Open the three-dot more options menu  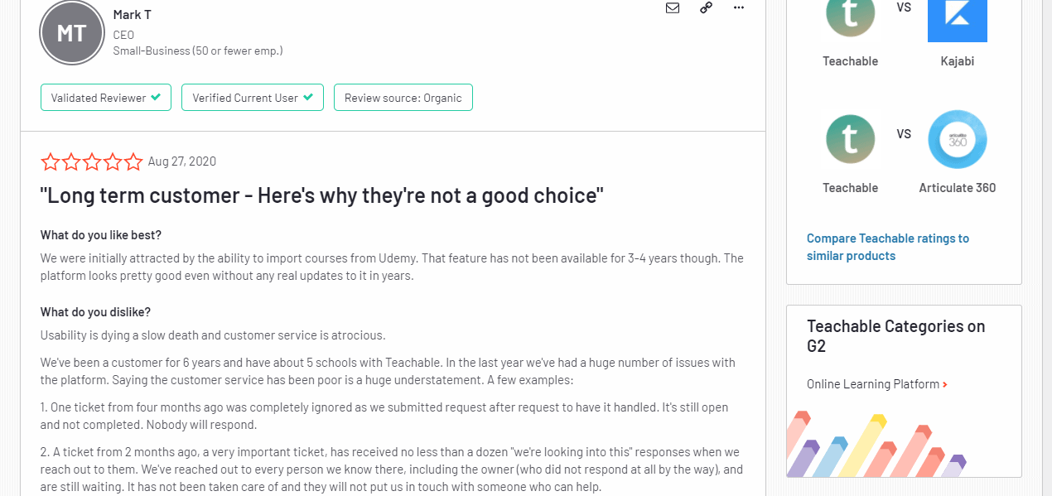(x=739, y=8)
